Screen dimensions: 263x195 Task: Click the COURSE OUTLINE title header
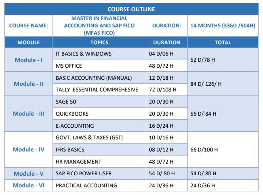(x=131, y=9)
